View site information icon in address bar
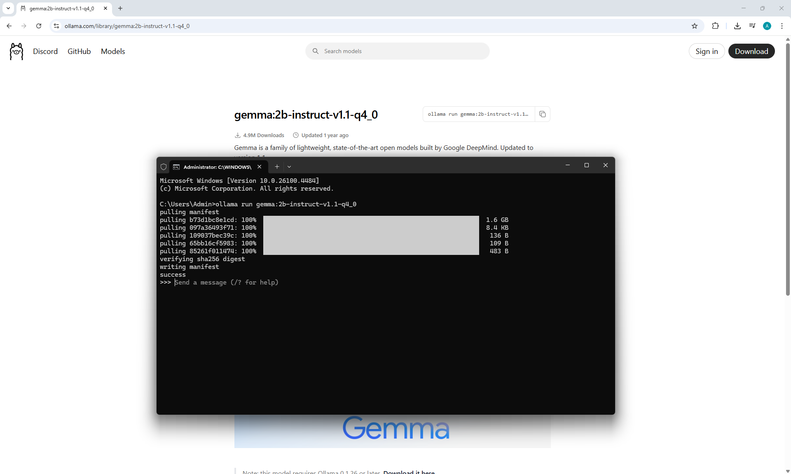Viewport: 791px width, 474px height. (x=56, y=26)
